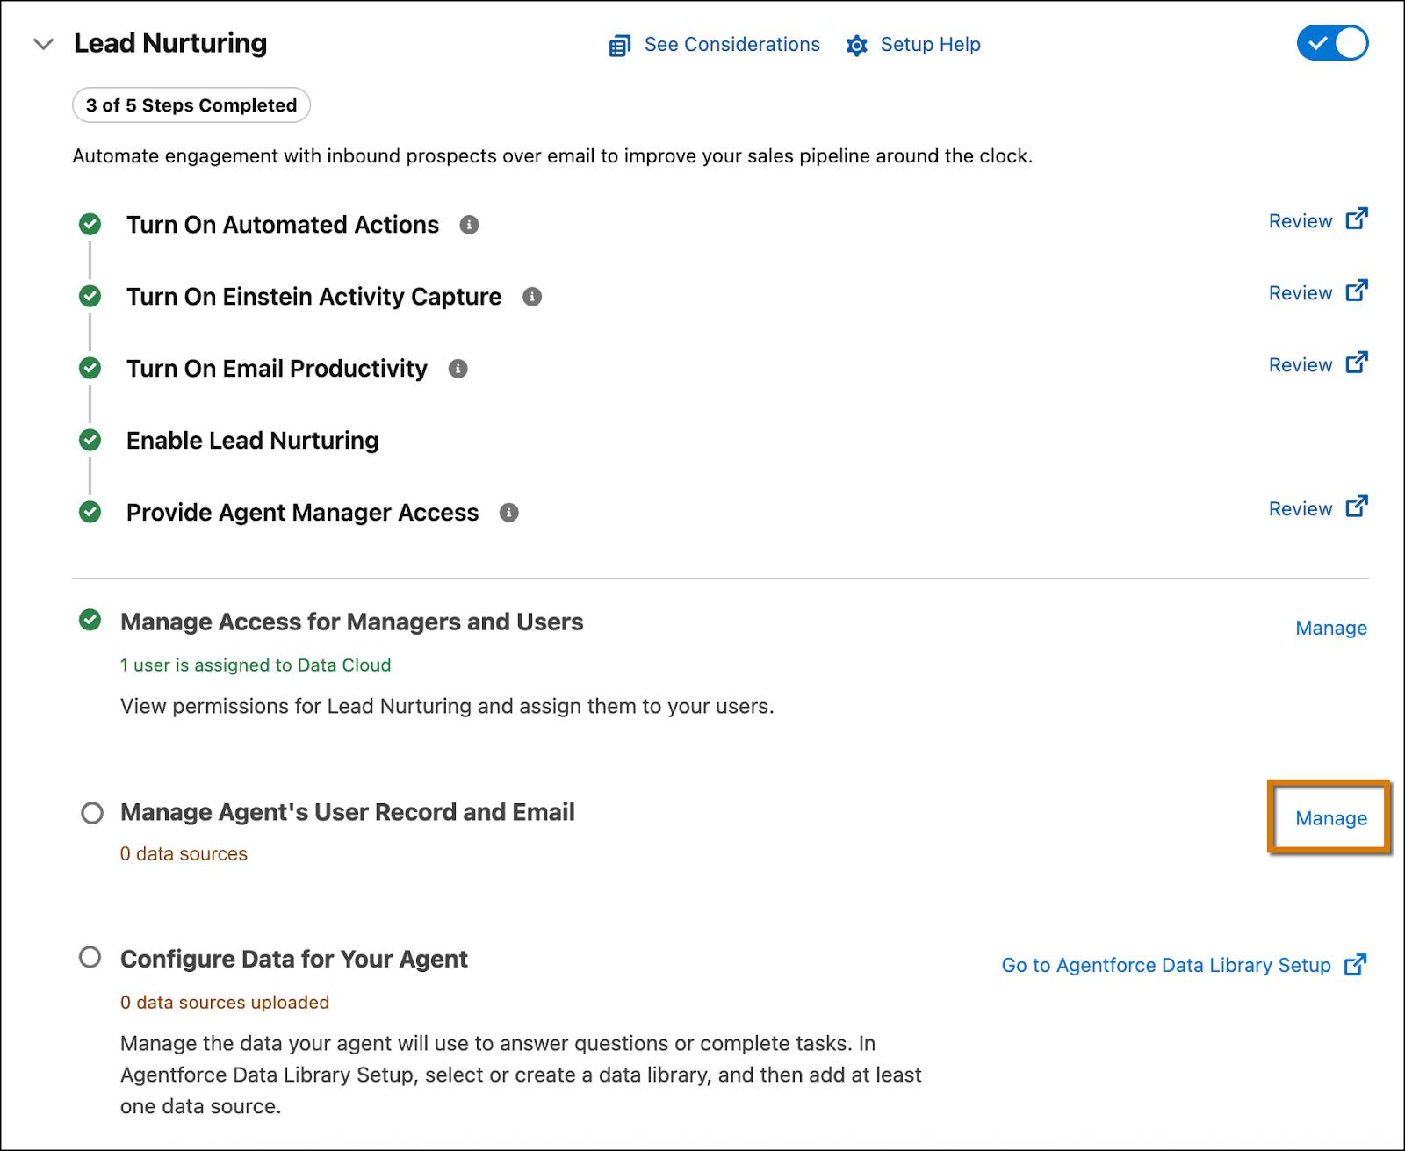The height and width of the screenshot is (1151, 1405).
Task: Select the circle beside Manage Agent's User Record and Email
Action: click(93, 813)
